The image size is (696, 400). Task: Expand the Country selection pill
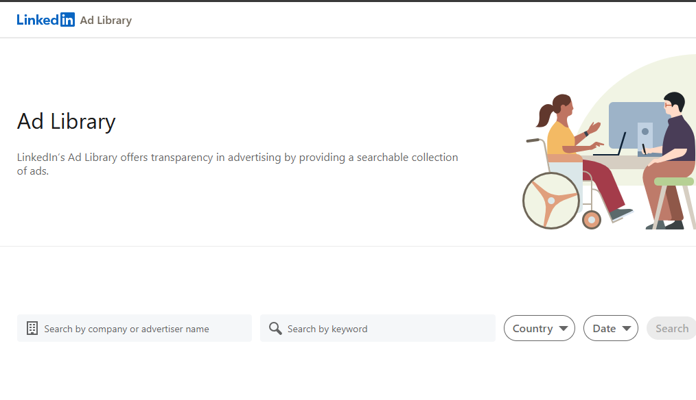(x=540, y=328)
